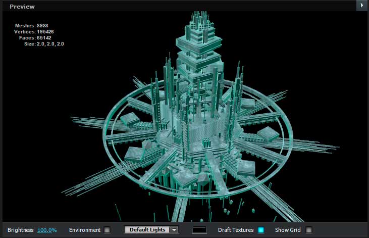This screenshot has height=238, width=369.
Task: Click the Vertices count readout
Action: click(x=34, y=32)
